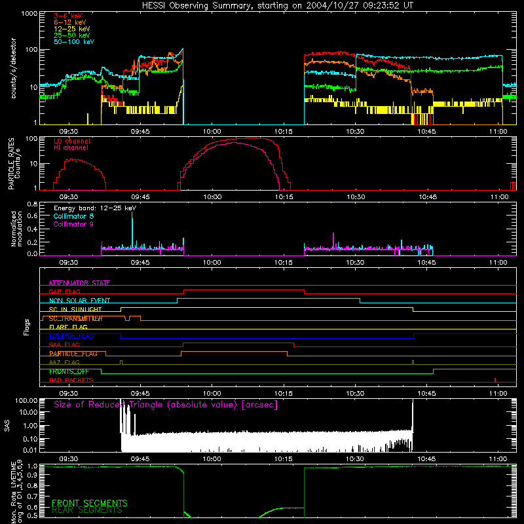Click the 10:30 time label under SAS panel
The image size is (524, 524).
(355, 459)
